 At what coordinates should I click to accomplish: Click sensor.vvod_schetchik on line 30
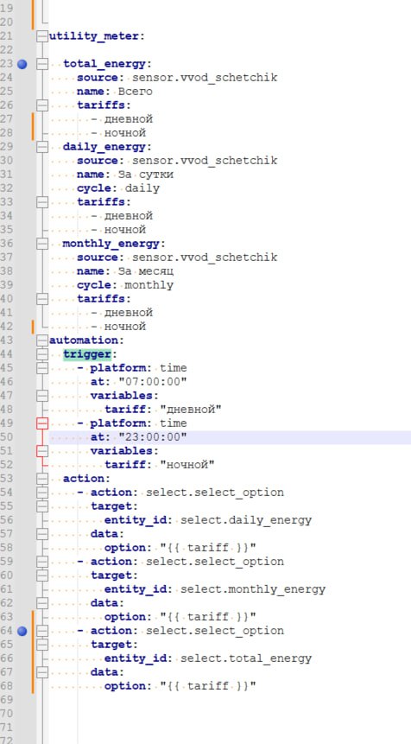click(x=205, y=162)
